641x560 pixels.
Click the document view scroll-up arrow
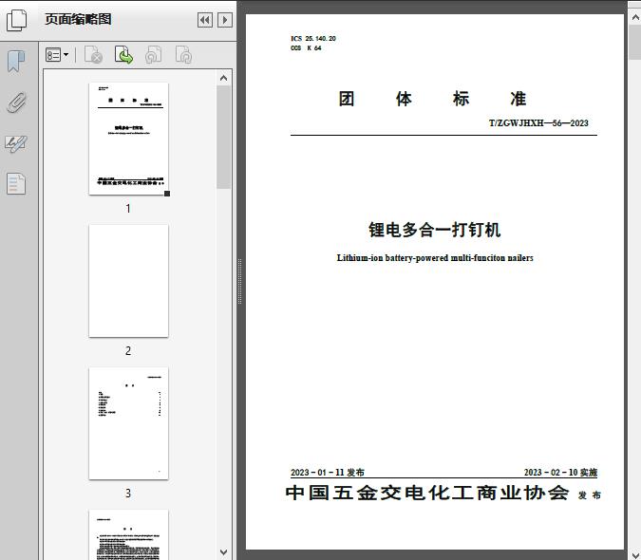coord(635,18)
